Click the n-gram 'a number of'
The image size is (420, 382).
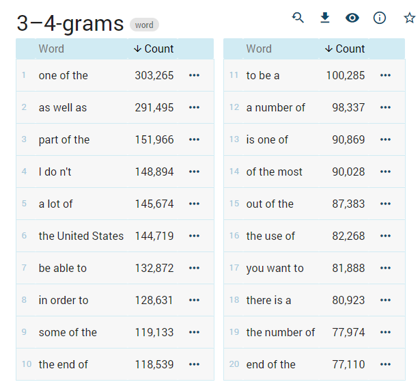275,107
